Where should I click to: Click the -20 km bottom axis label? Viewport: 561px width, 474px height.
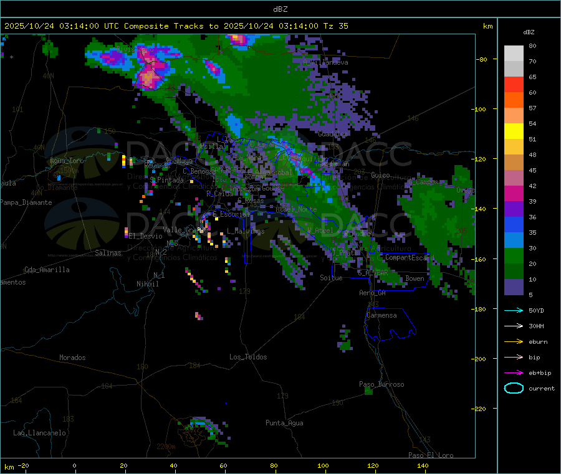click(23, 465)
